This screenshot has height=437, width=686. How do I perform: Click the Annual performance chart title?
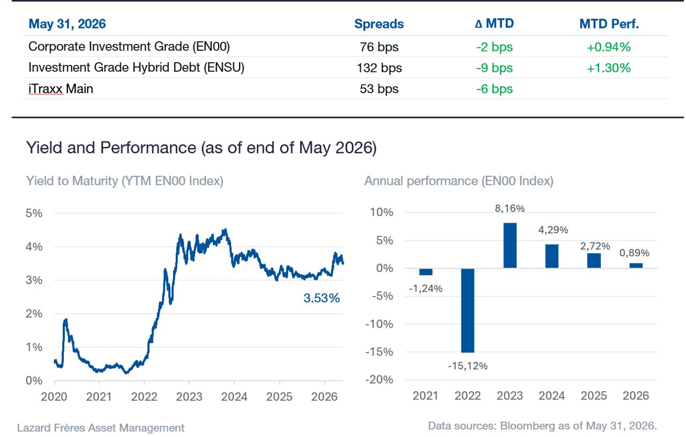tap(459, 181)
